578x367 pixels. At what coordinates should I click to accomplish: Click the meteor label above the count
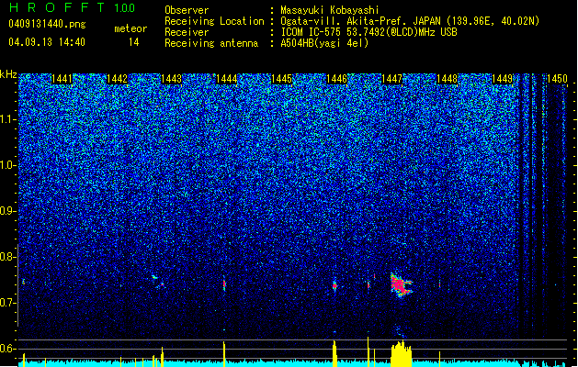(130, 28)
